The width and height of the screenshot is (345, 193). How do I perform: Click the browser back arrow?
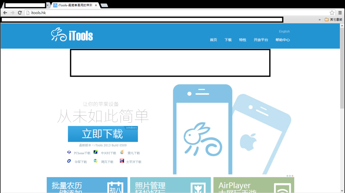(5, 13)
